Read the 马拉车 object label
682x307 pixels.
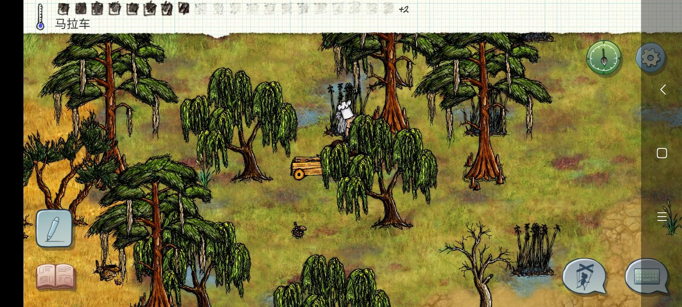point(72,24)
